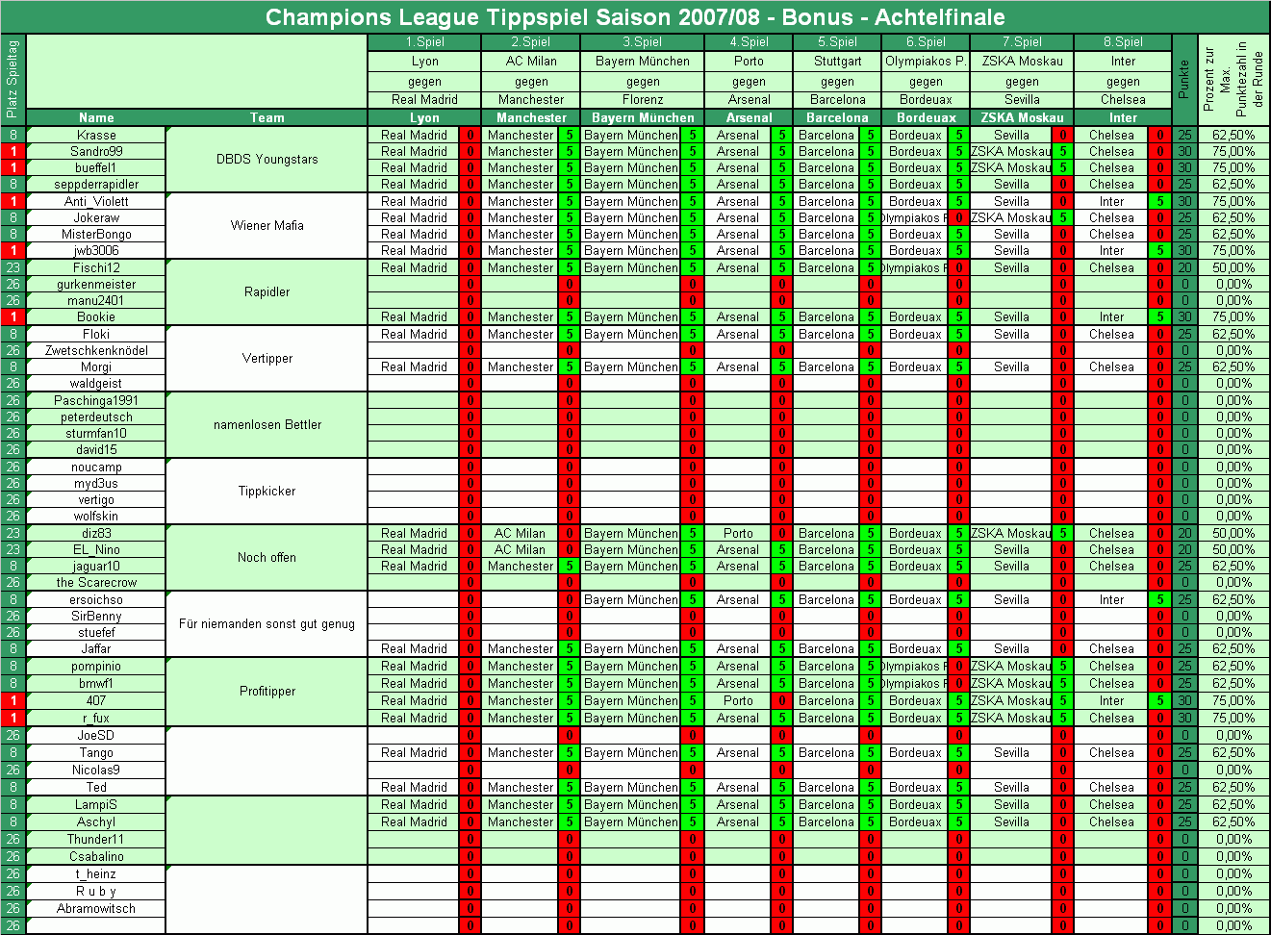Click the Inter tip in Bookie's row
This screenshot has height=935, width=1271.
coord(1111,317)
